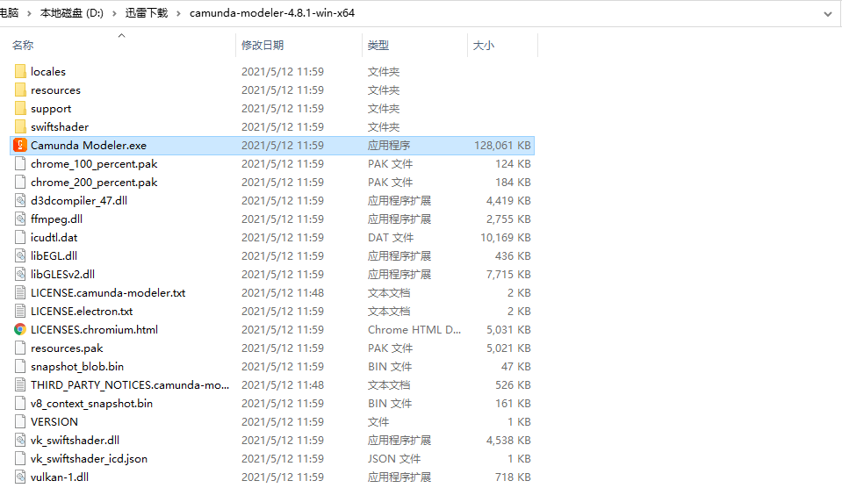842x488 pixels.
Task: Select the vk_swiftshader_icd.json file name
Action: click(90, 458)
